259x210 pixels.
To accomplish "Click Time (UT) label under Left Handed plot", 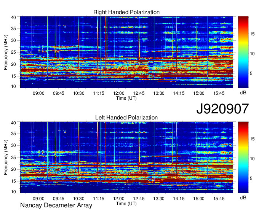I will (126, 204).
